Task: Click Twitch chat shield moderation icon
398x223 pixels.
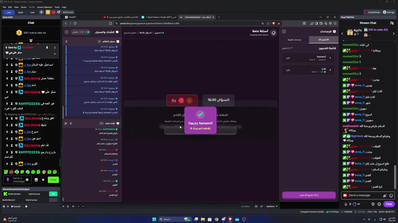Action: 373,204
